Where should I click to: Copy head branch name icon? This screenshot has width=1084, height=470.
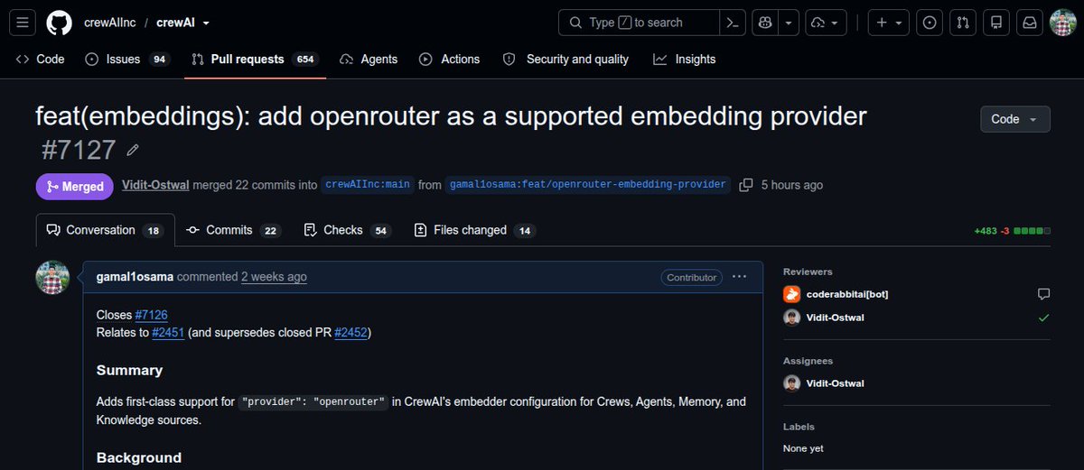click(x=745, y=185)
